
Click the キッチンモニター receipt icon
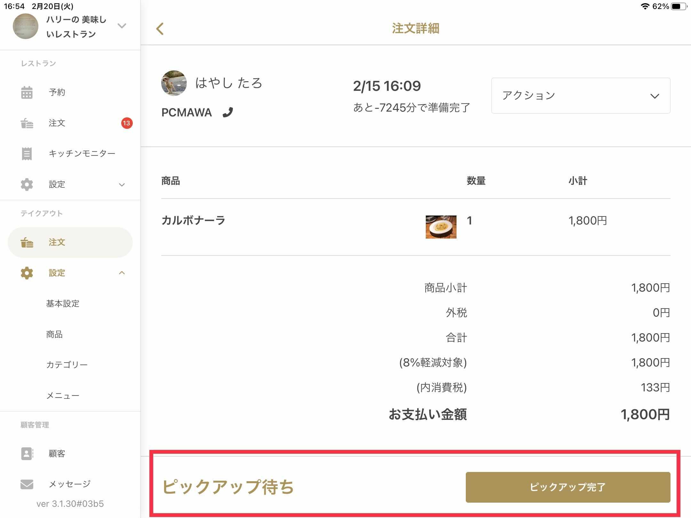pyautogui.click(x=27, y=153)
